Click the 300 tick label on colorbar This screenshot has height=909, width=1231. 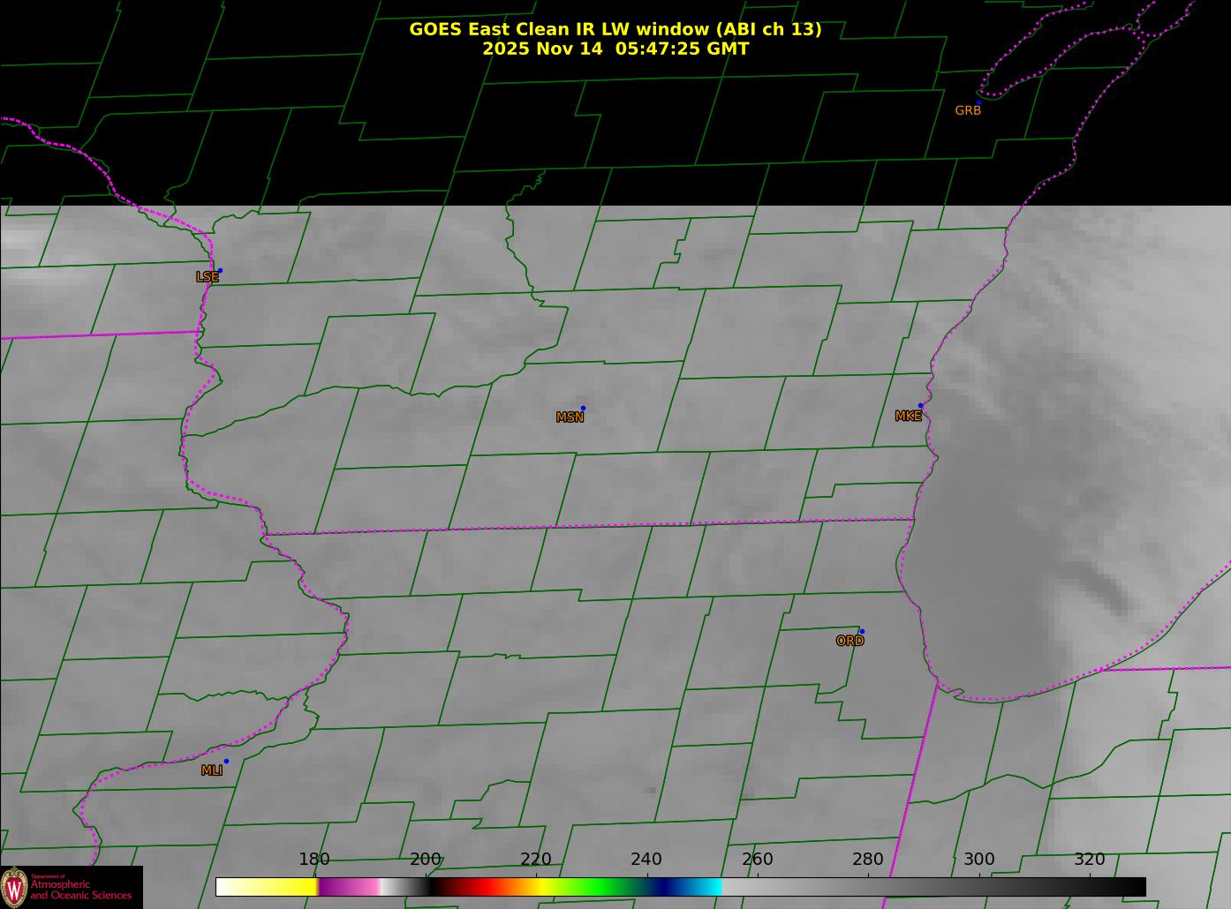(x=978, y=860)
